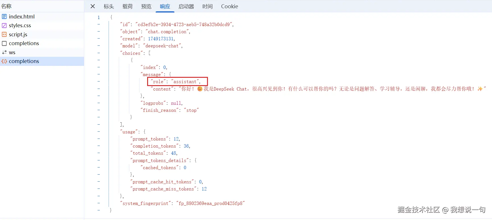The image size is (492, 220).
Task: Switch to the 时间 tab
Action: click(208, 6)
